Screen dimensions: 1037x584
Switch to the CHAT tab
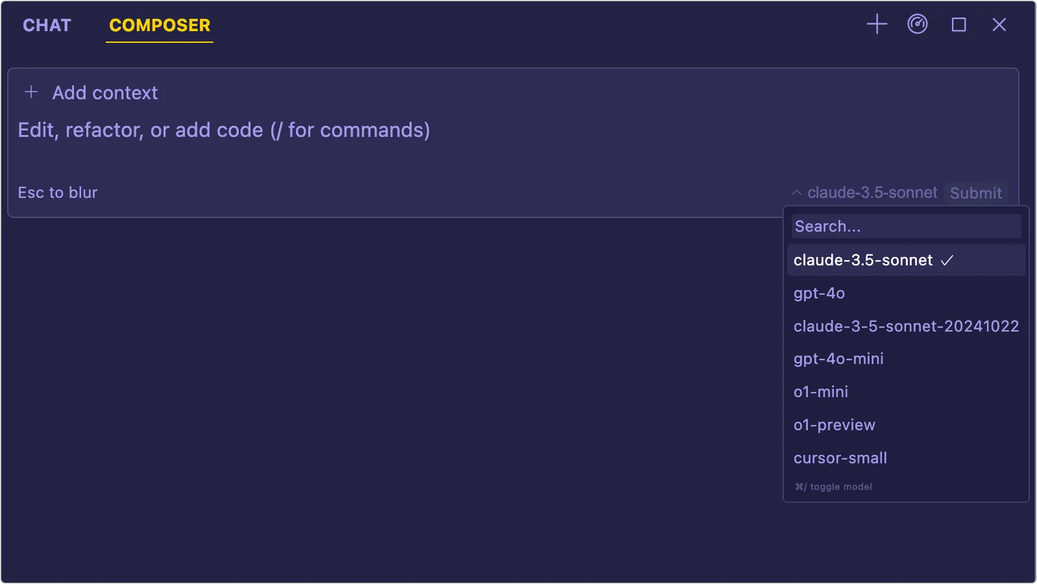[47, 25]
